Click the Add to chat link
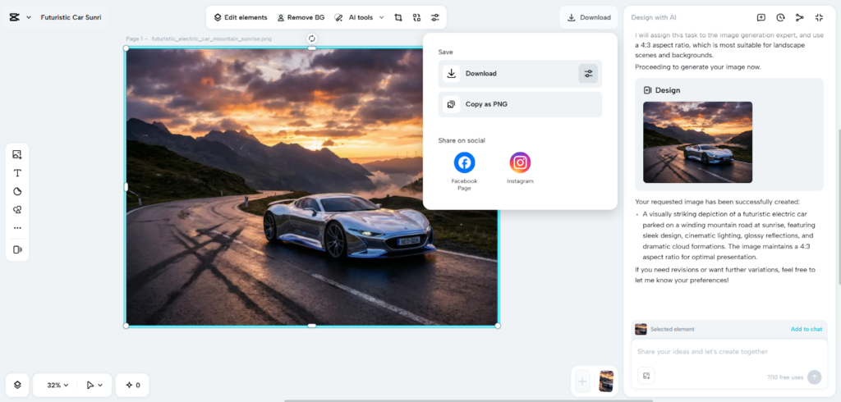 click(806, 329)
